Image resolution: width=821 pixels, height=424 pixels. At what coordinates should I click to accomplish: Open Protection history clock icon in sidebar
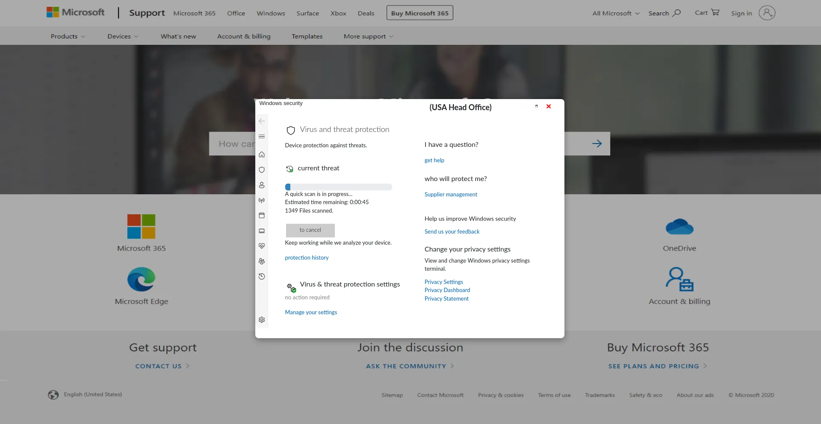[x=262, y=277]
